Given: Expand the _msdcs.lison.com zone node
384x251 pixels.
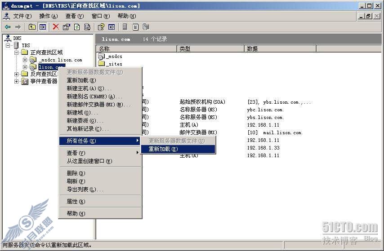Looking at the screenshot, I should 25,60.
